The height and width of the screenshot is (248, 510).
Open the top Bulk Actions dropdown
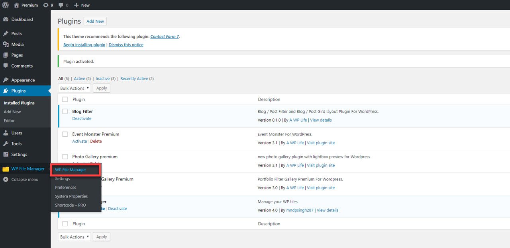[75, 88]
